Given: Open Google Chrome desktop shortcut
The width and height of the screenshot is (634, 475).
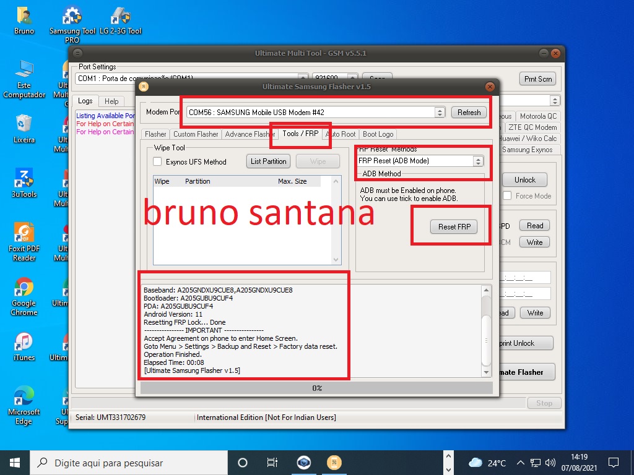Looking at the screenshot, I should pos(24,288).
